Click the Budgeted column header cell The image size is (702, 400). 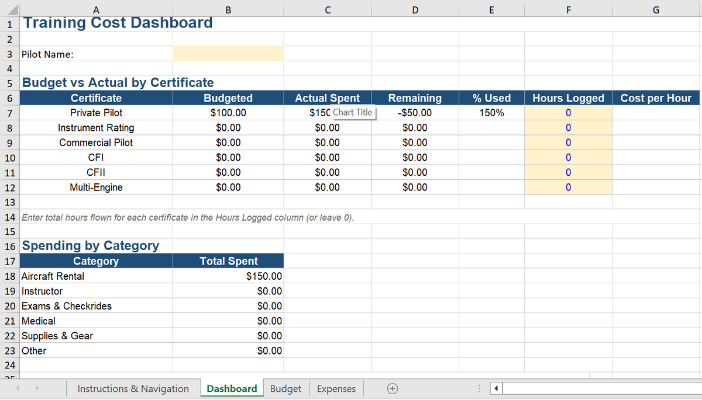click(228, 98)
